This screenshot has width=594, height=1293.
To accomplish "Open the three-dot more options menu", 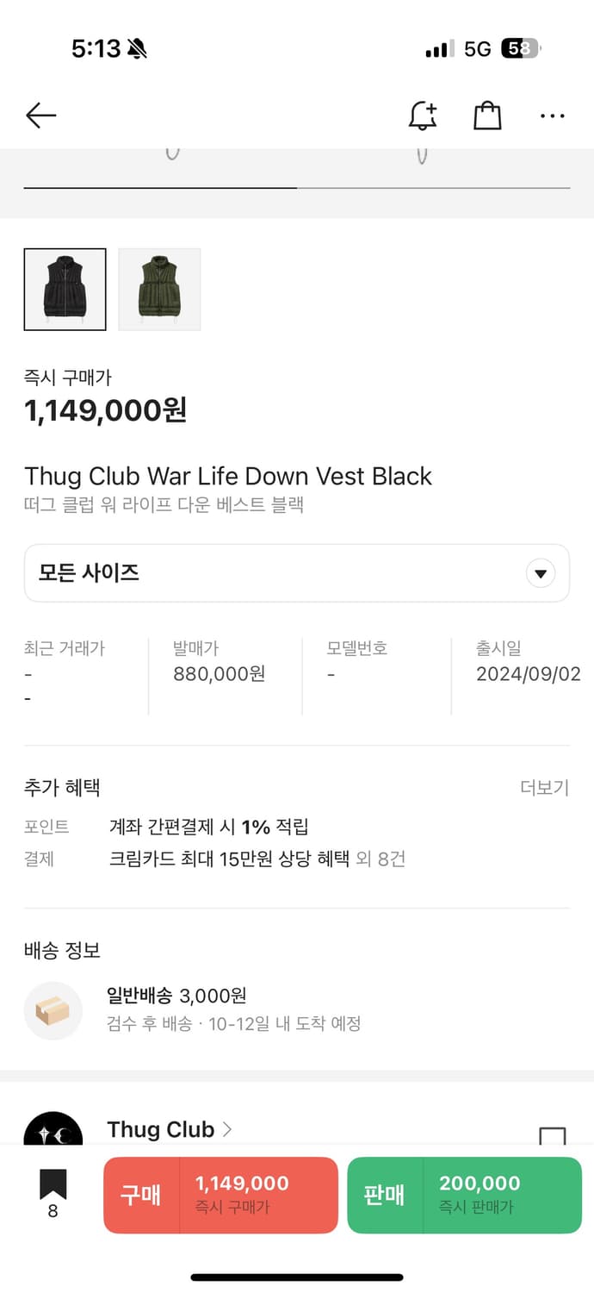I will click(552, 116).
